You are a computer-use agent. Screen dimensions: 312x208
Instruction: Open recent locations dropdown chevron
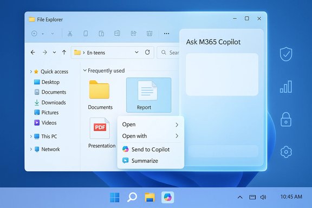tap(54, 53)
